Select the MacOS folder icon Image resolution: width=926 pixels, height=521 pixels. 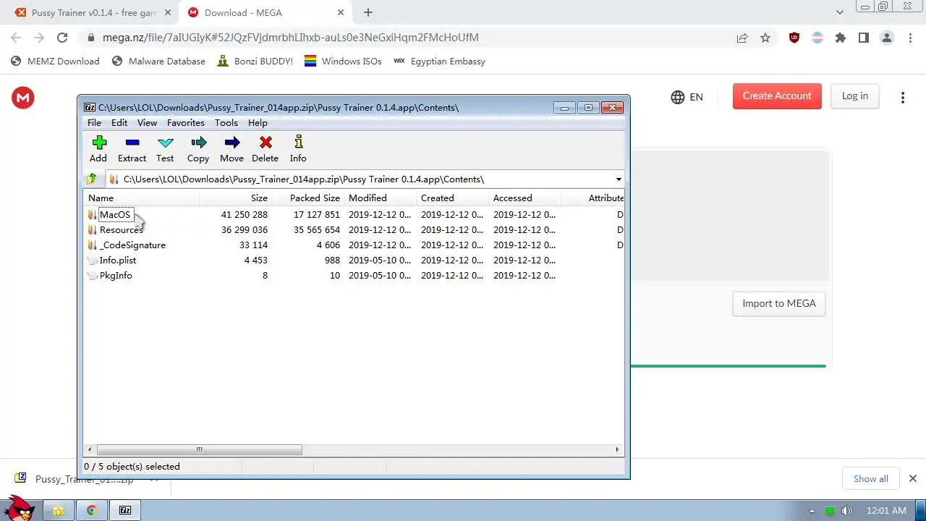click(93, 215)
